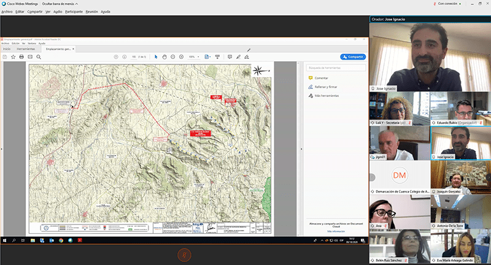Click the print icon in Acrobat toolbar
This screenshot has height=265, width=491.
[x=21, y=56]
